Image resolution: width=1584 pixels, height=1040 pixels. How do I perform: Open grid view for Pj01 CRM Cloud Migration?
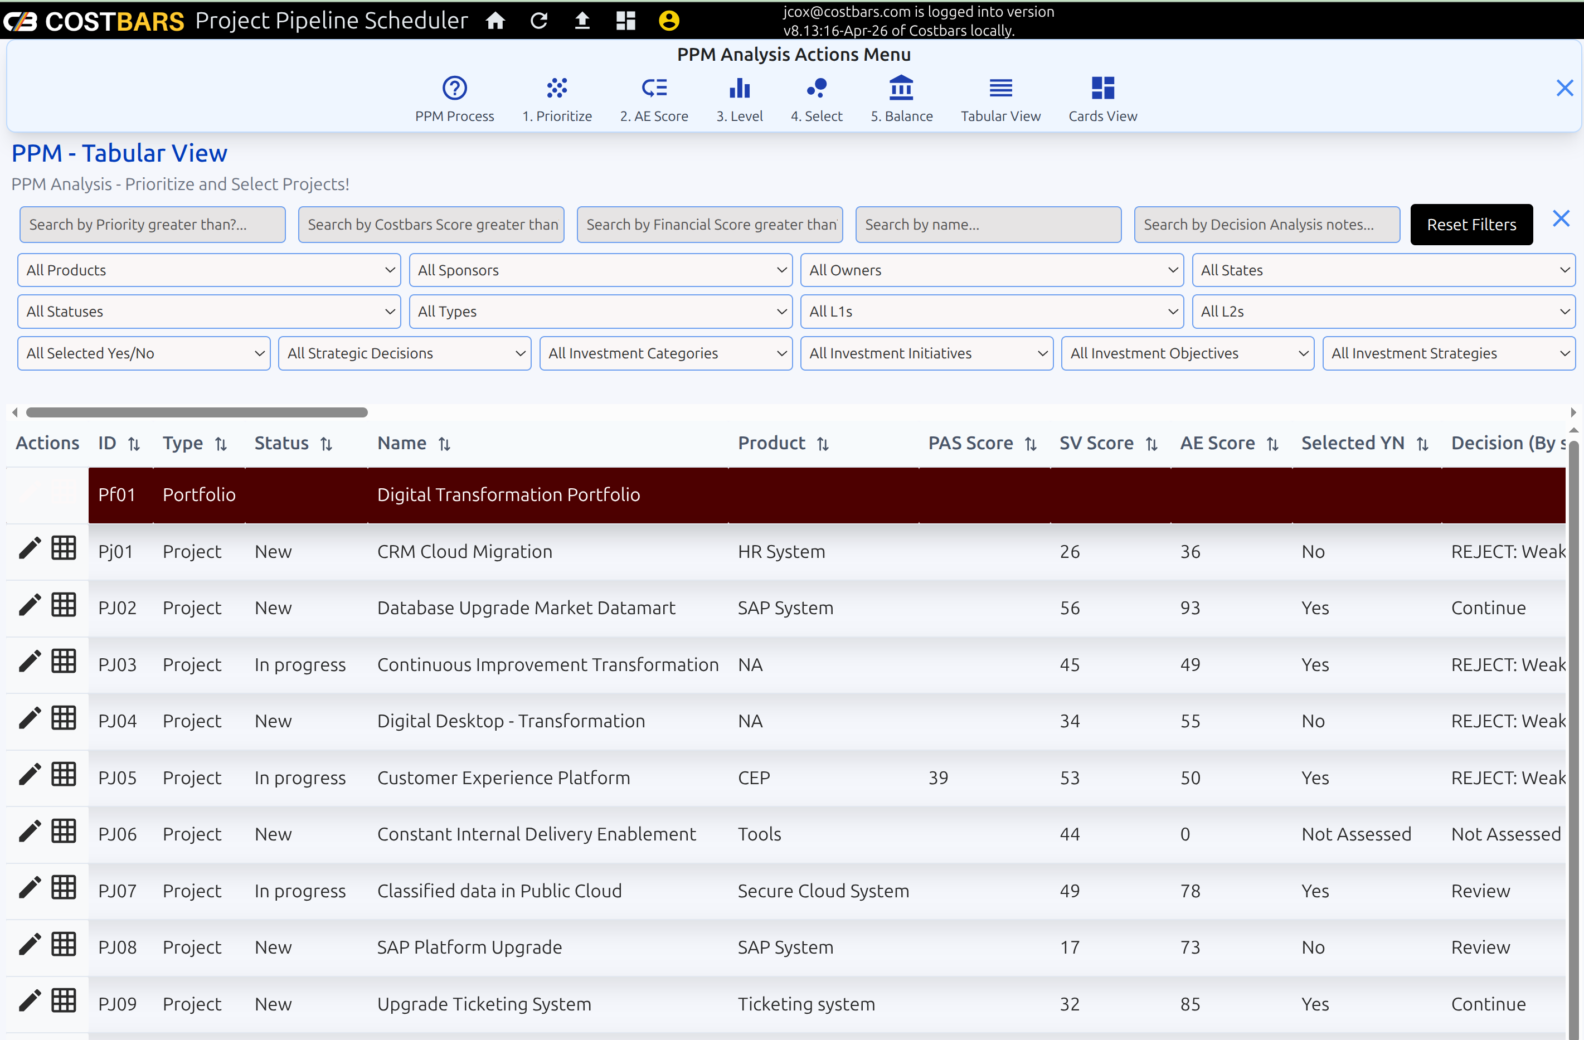(x=64, y=548)
